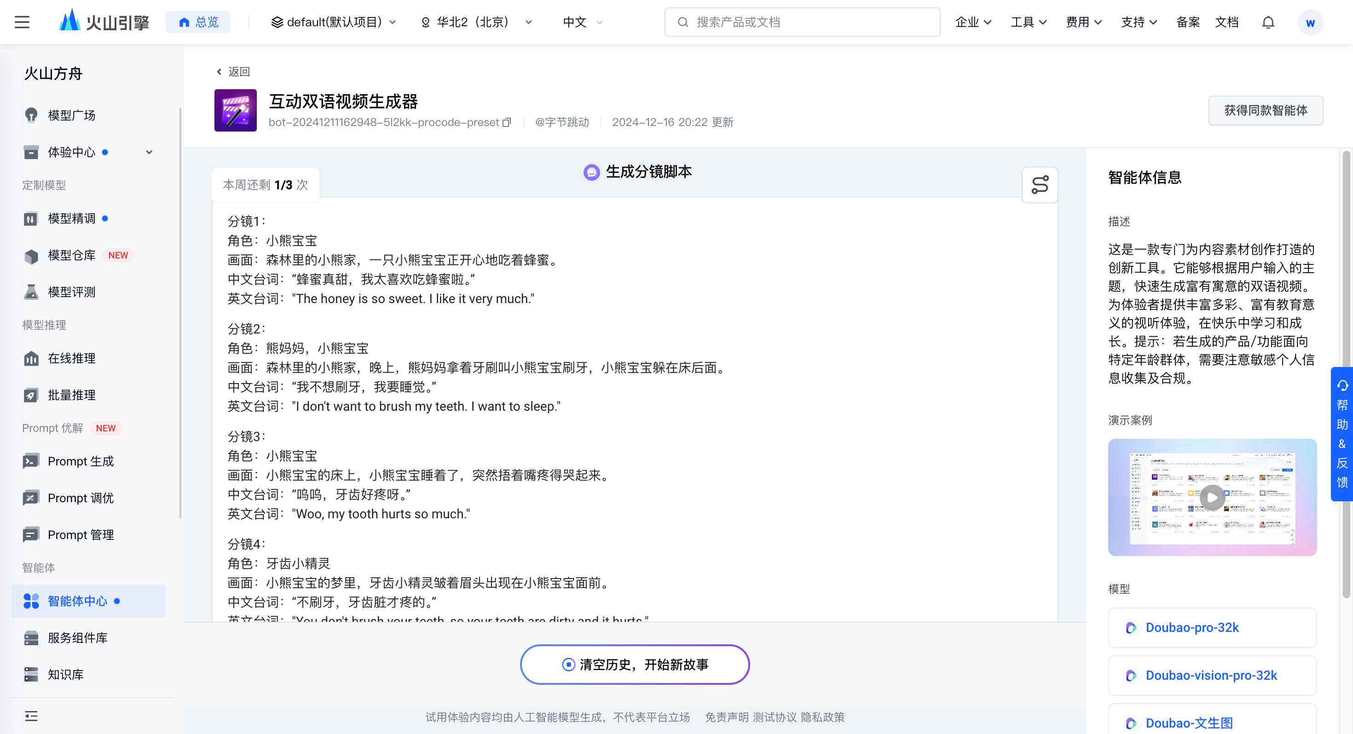Go back via 返回 link
This screenshot has height=734, width=1353.
pos(233,71)
